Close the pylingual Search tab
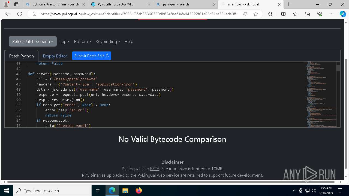Viewport: 349px width, 196px height. [x=214, y=4]
